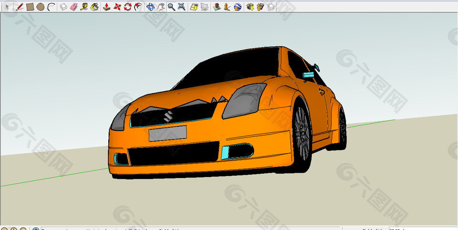The height and width of the screenshot is (230, 458).
Task: Switch to the Orbit tool
Action: (150, 7)
